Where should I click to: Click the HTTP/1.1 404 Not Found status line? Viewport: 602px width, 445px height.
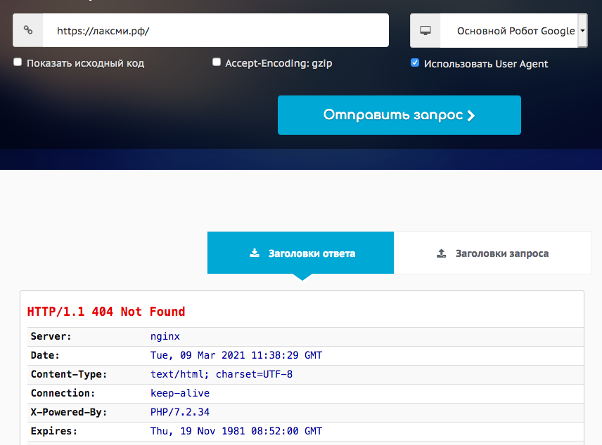(x=106, y=312)
